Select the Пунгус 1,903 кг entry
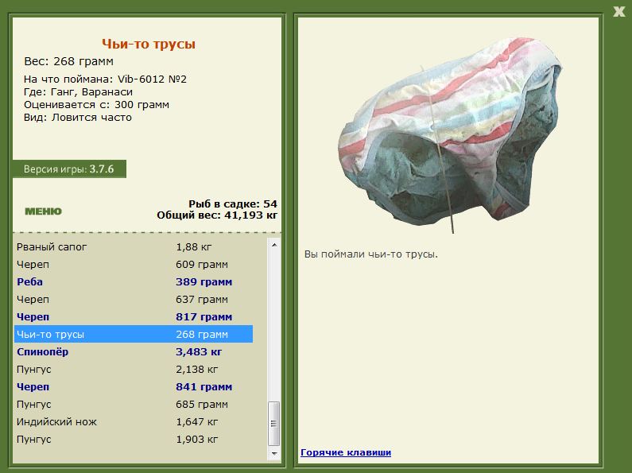Image resolution: width=632 pixels, height=473 pixels. tap(134, 440)
